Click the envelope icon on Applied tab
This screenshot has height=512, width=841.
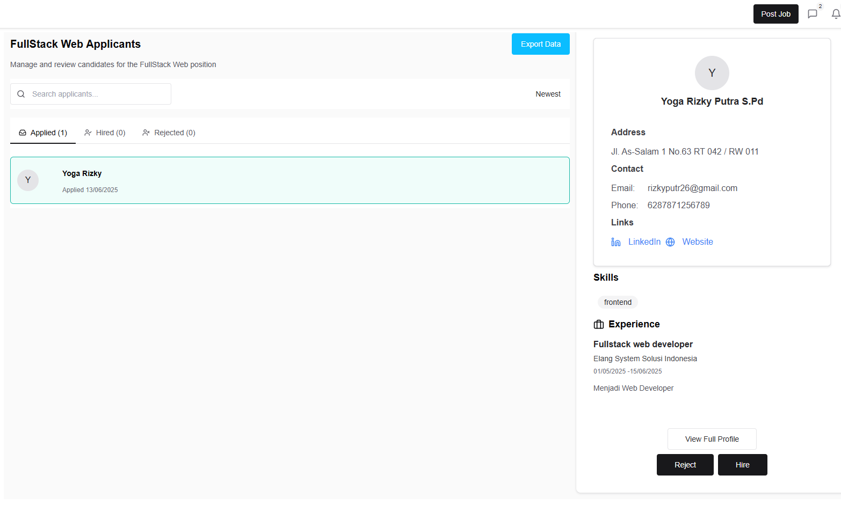[23, 132]
